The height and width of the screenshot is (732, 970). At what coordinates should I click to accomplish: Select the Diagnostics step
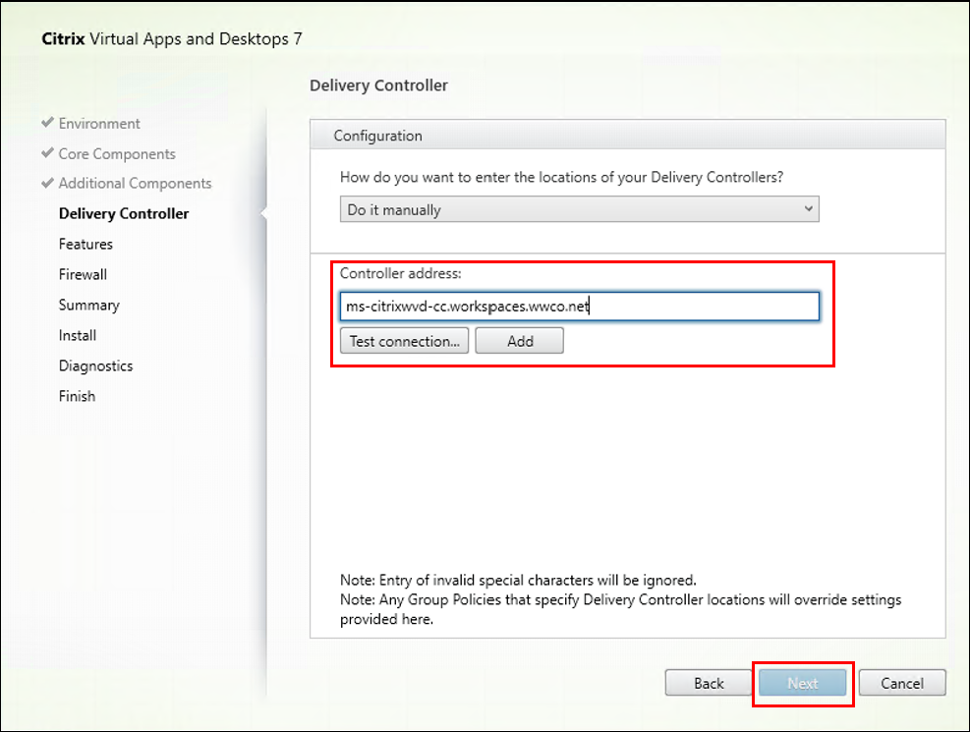96,366
